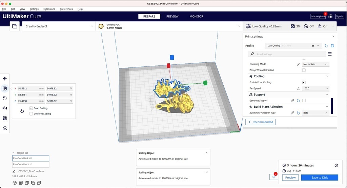Open Per Model Settings tool
347x188 pixels.
pos(5,118)
